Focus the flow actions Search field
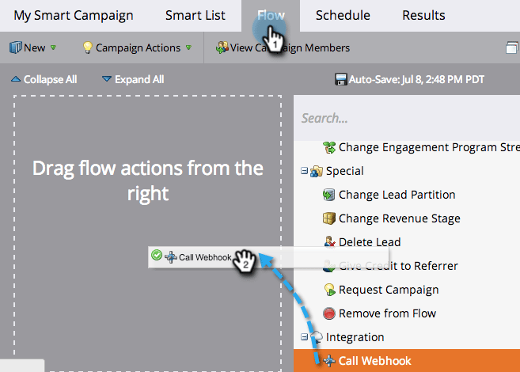 [x=408, y=119]
